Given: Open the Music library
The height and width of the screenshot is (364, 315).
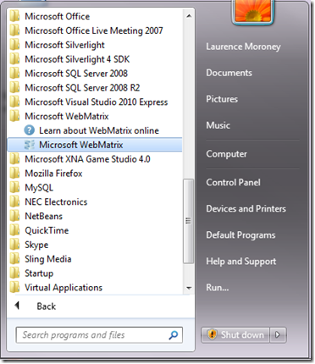Looking at the screenshot, I should (218, 125).
